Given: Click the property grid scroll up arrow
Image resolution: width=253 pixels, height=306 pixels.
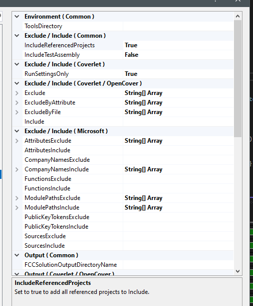Looking at the screenshot, I should (x=237, y=17).
